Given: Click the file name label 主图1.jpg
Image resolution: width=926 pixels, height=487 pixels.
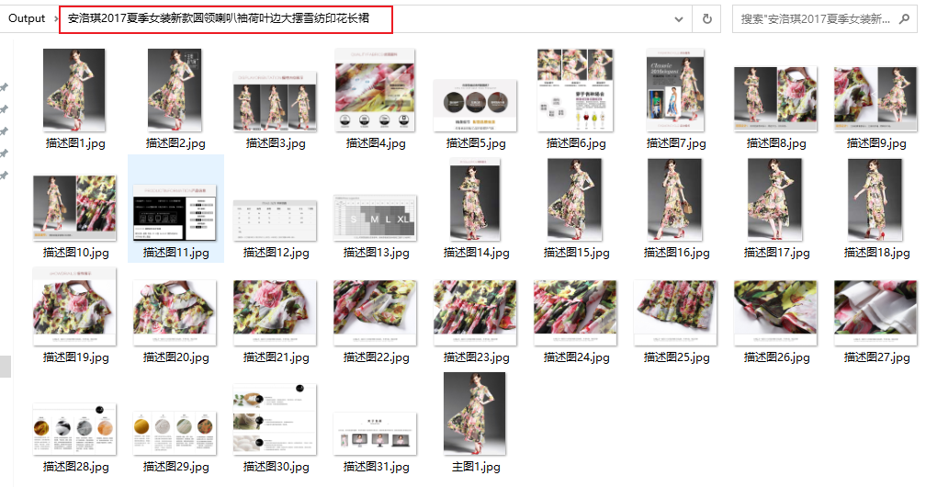Looking at the screenshot, I should [476, 467].
